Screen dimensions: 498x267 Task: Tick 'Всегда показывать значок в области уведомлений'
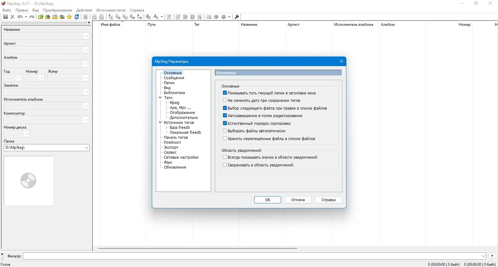pos(225,157)
